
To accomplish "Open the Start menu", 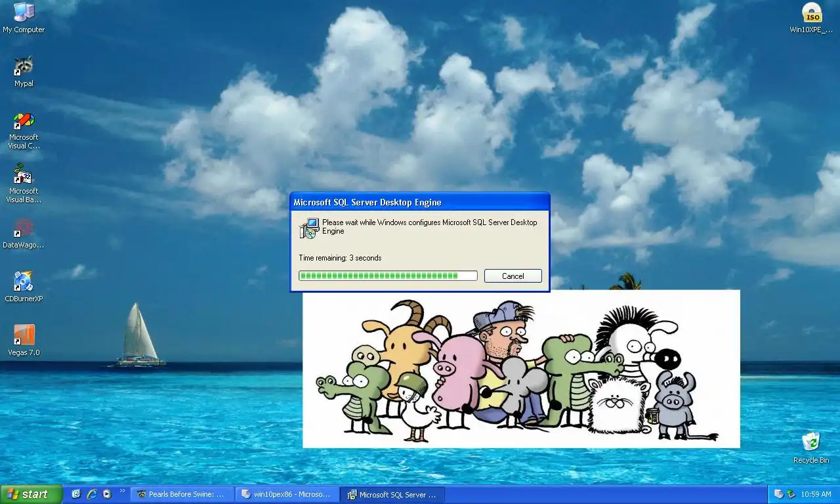I will pos(31,494).
